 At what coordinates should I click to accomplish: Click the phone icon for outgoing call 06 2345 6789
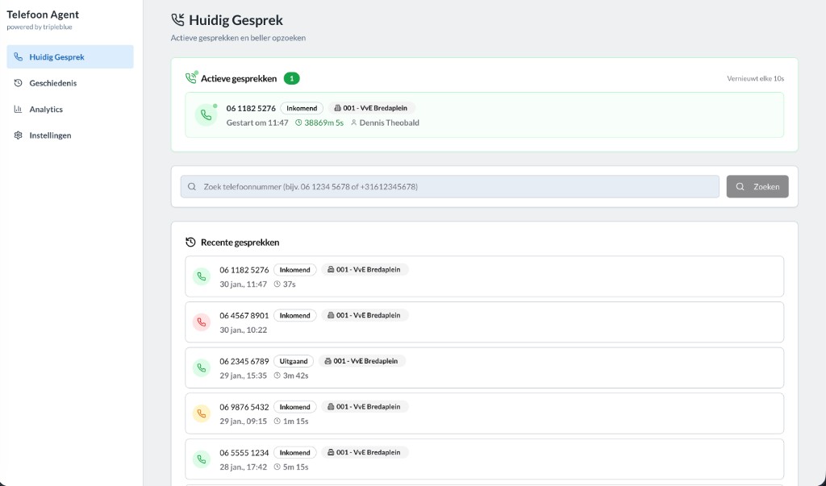tap(201, 368)
